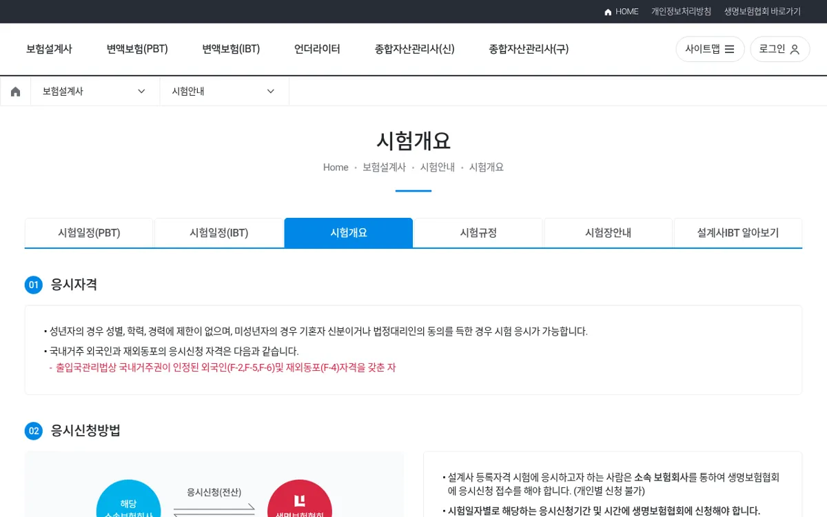
Task: Click the 시험개요 page title
Action: (x=413, y=141)
